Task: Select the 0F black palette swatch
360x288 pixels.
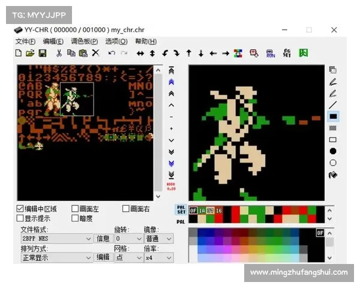Action: 193,211
